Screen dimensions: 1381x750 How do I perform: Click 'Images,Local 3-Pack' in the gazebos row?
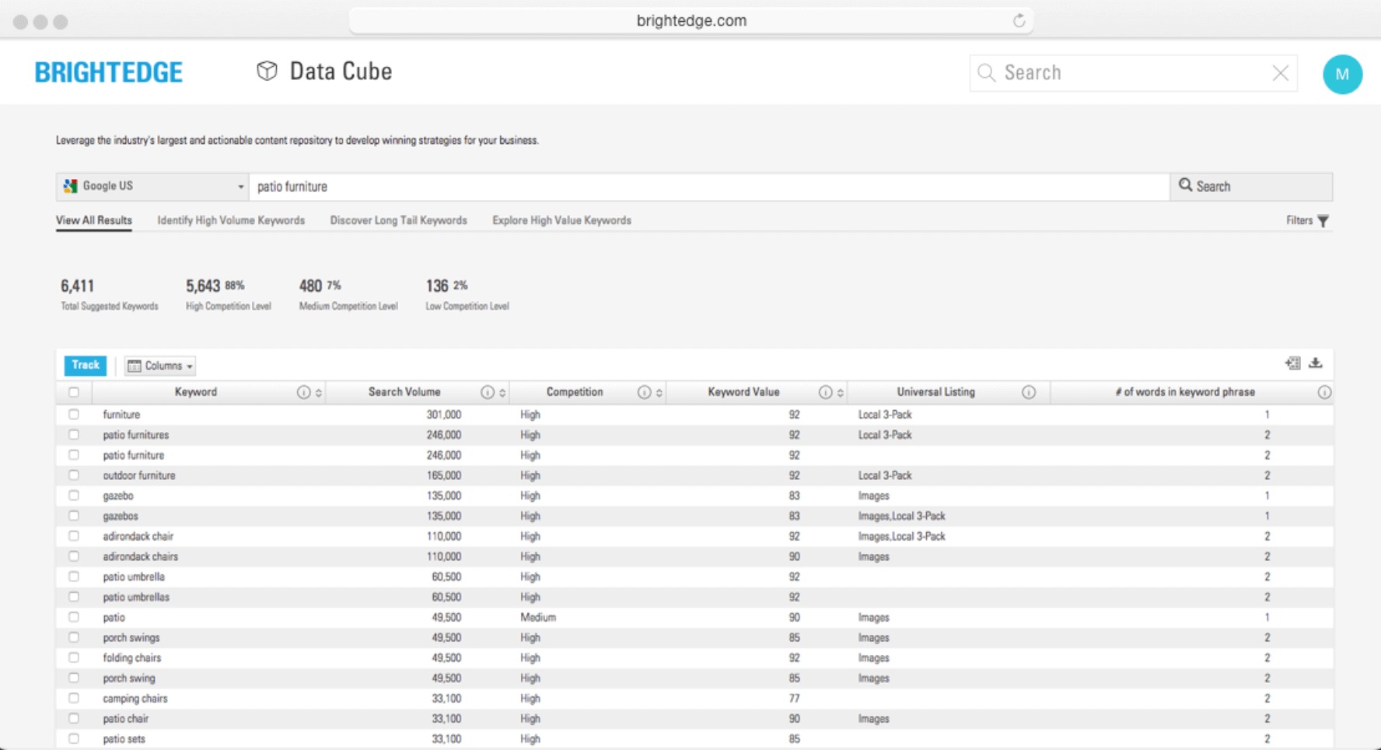pyautogui.click(x=902, y=517)
